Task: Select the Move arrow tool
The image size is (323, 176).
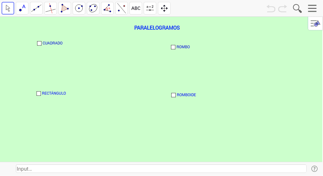Action: coord(8,8)
